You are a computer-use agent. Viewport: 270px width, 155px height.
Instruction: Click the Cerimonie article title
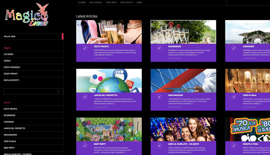248,47
